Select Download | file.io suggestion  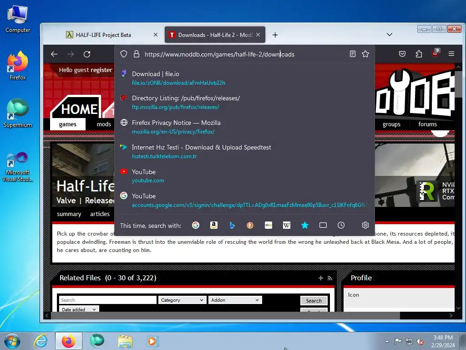coord(244,78)
